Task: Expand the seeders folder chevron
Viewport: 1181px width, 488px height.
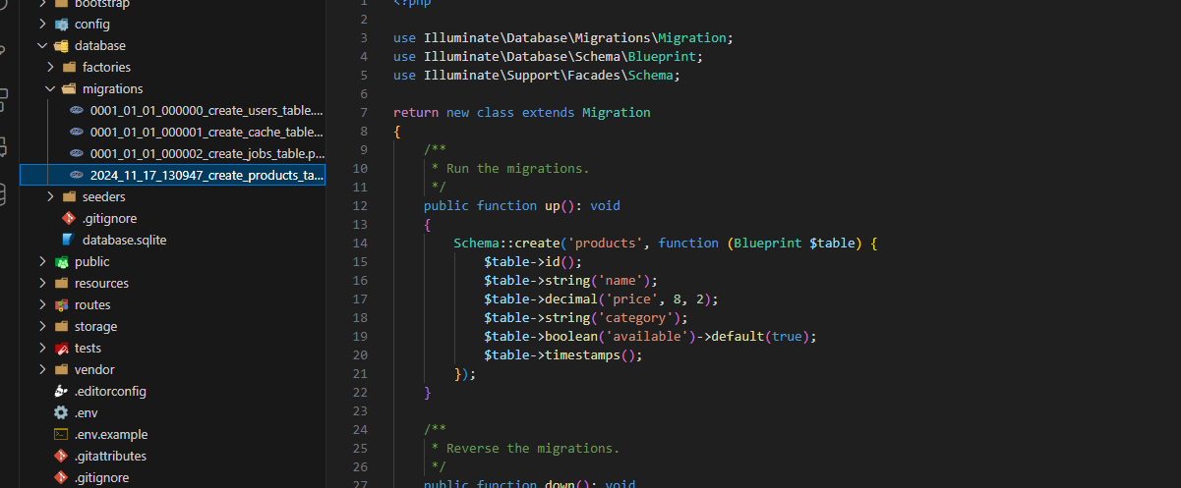Action: click(51, 196)
